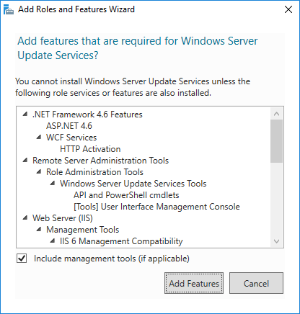Click the feature list scrollbar thumb
The width and height of the screenshot is (300, 314).
276,141
